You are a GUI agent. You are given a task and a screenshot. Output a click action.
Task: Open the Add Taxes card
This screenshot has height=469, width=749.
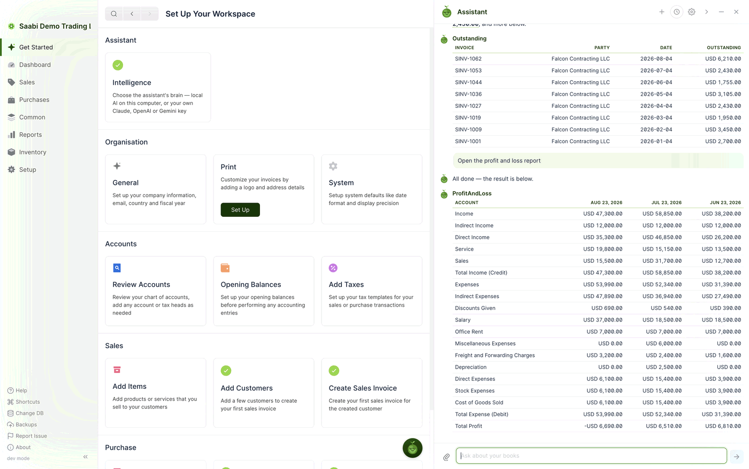coord(372,291)
